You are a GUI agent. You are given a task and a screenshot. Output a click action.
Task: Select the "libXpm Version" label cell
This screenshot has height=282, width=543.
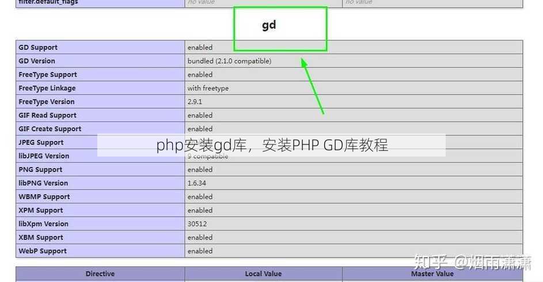[100, 224]
